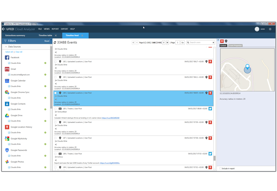Screen dimensions: 277x191
Task: Switch to the Extractions summary tab
Action: pyautogui.click(x=15, y=35)
